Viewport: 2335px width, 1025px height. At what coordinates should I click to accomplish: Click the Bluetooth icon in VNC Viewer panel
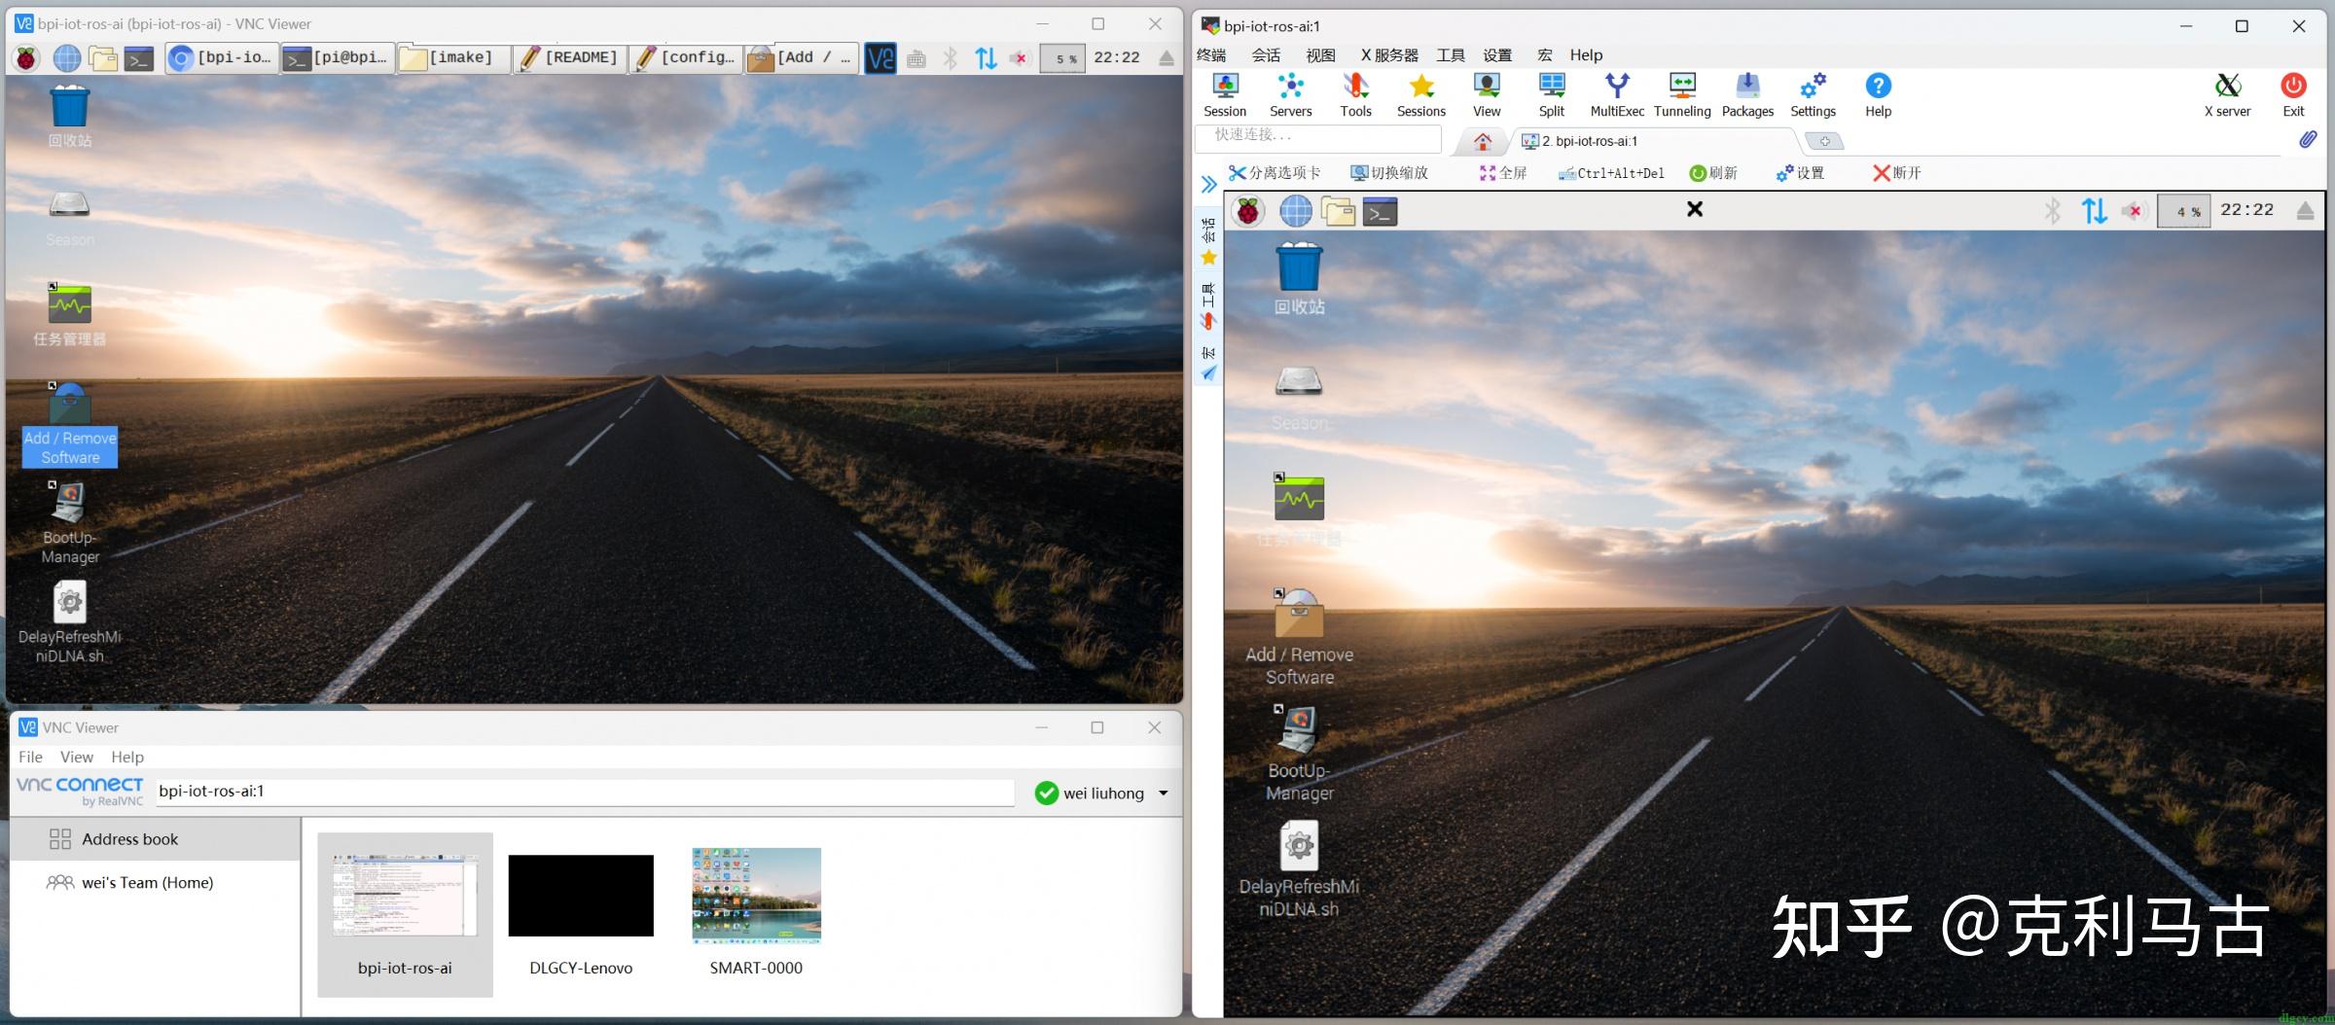click(x=951, y=58)
